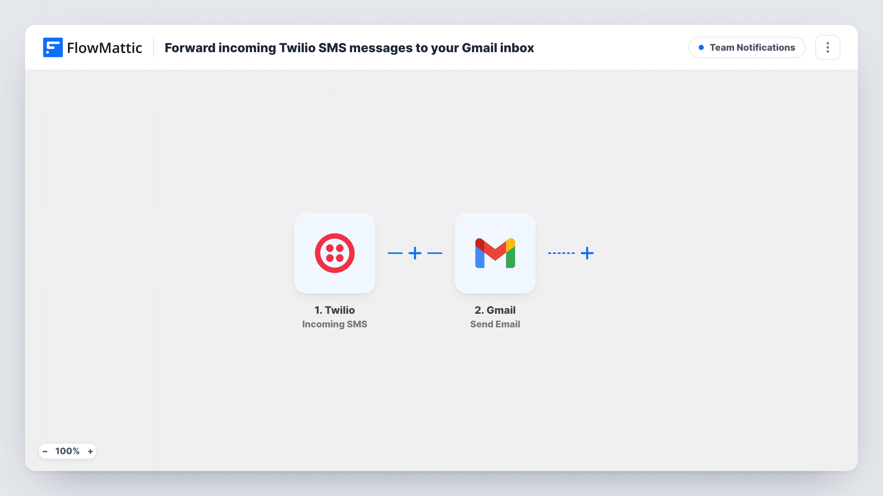
Task: Open the three-dot options menu
Action: (828, 47)
